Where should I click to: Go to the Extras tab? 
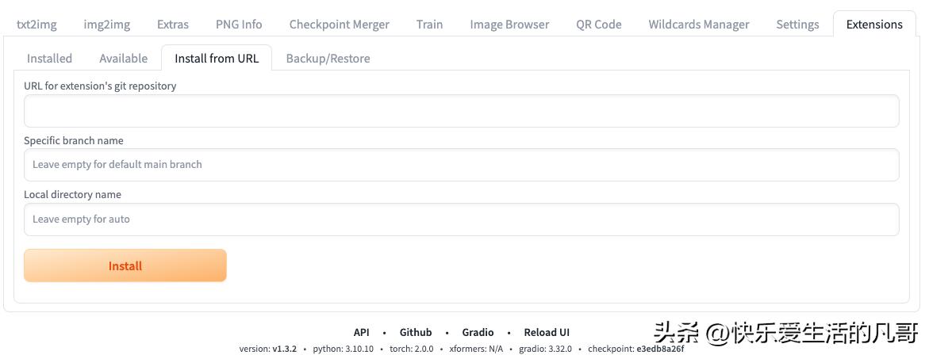173,25
